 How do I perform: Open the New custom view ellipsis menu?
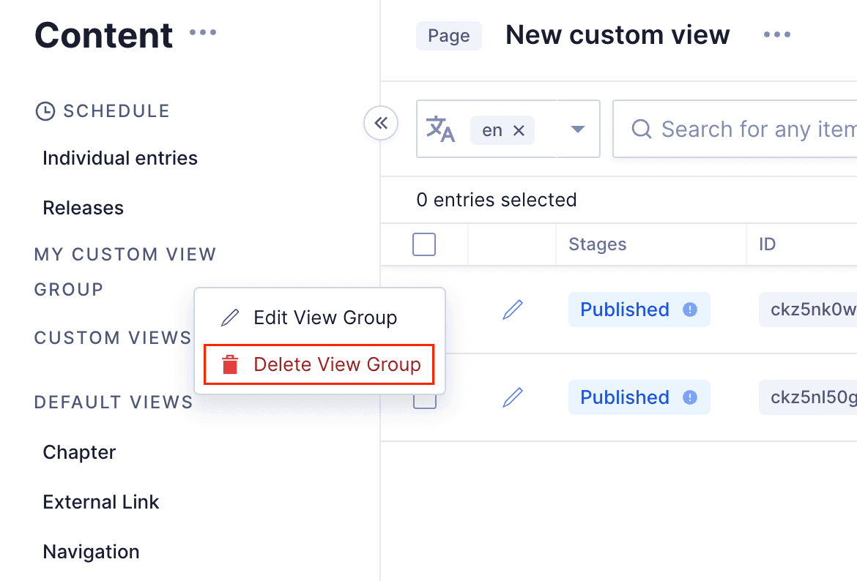click(776, 34)
